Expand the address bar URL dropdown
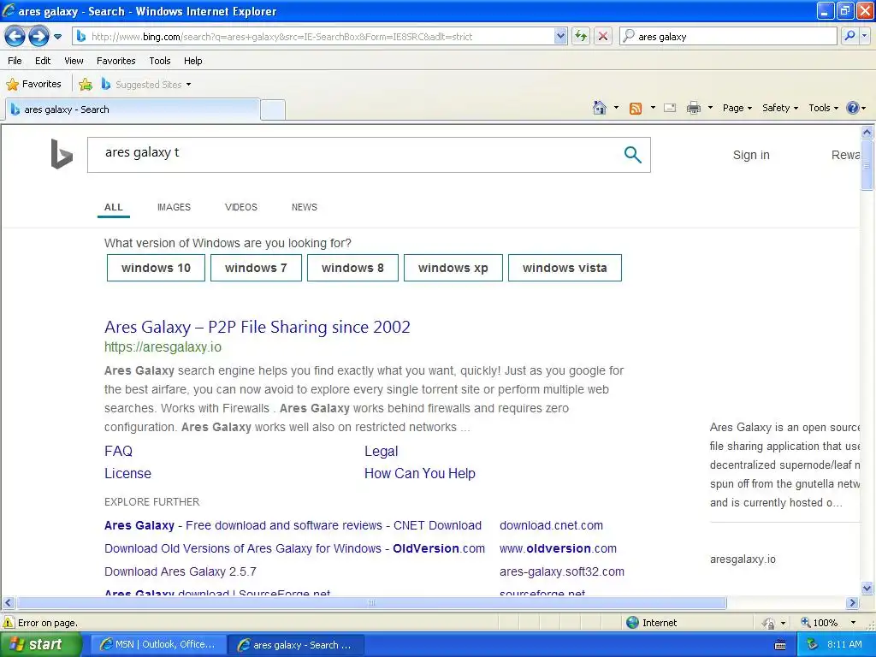 point(560,36)
